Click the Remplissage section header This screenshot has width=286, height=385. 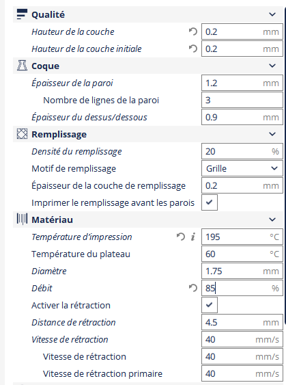pyautogui.click(x=148, y=134)
